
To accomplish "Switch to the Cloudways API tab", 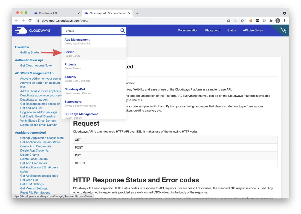I will pos(57,13).
